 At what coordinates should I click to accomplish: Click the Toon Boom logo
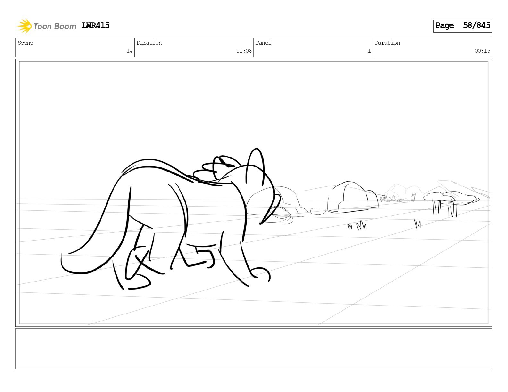coord(47,26)
